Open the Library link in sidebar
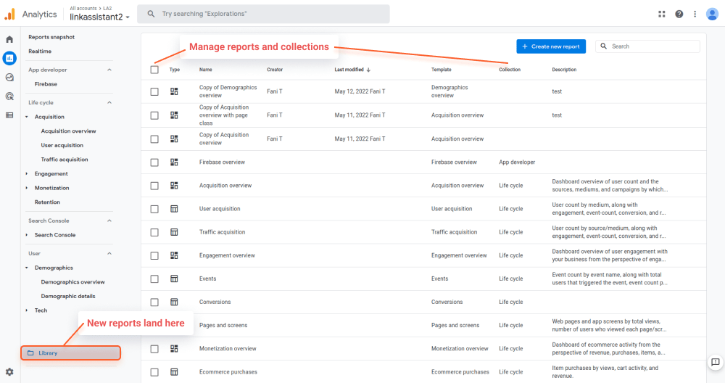 click(x=48, y=353)
